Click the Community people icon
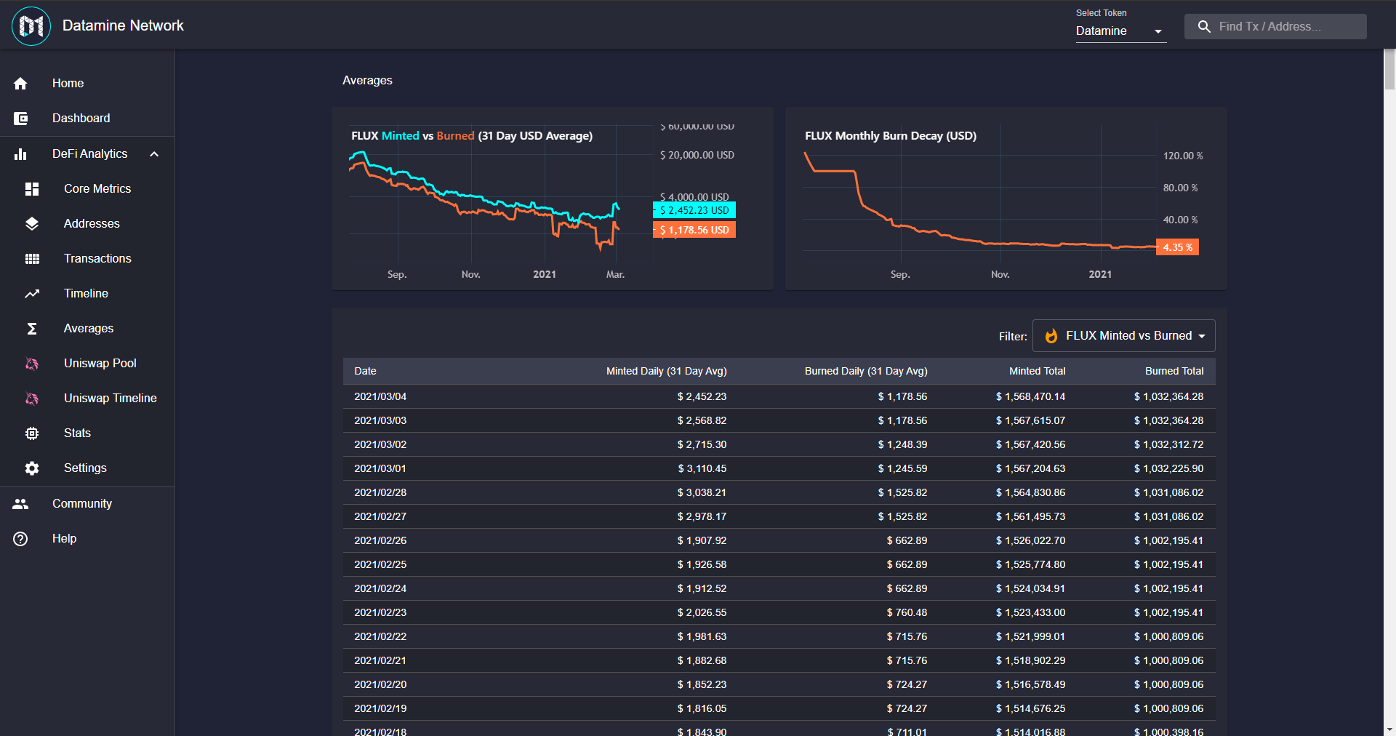The image size is (1396, 736). click(x=20, y=504)
